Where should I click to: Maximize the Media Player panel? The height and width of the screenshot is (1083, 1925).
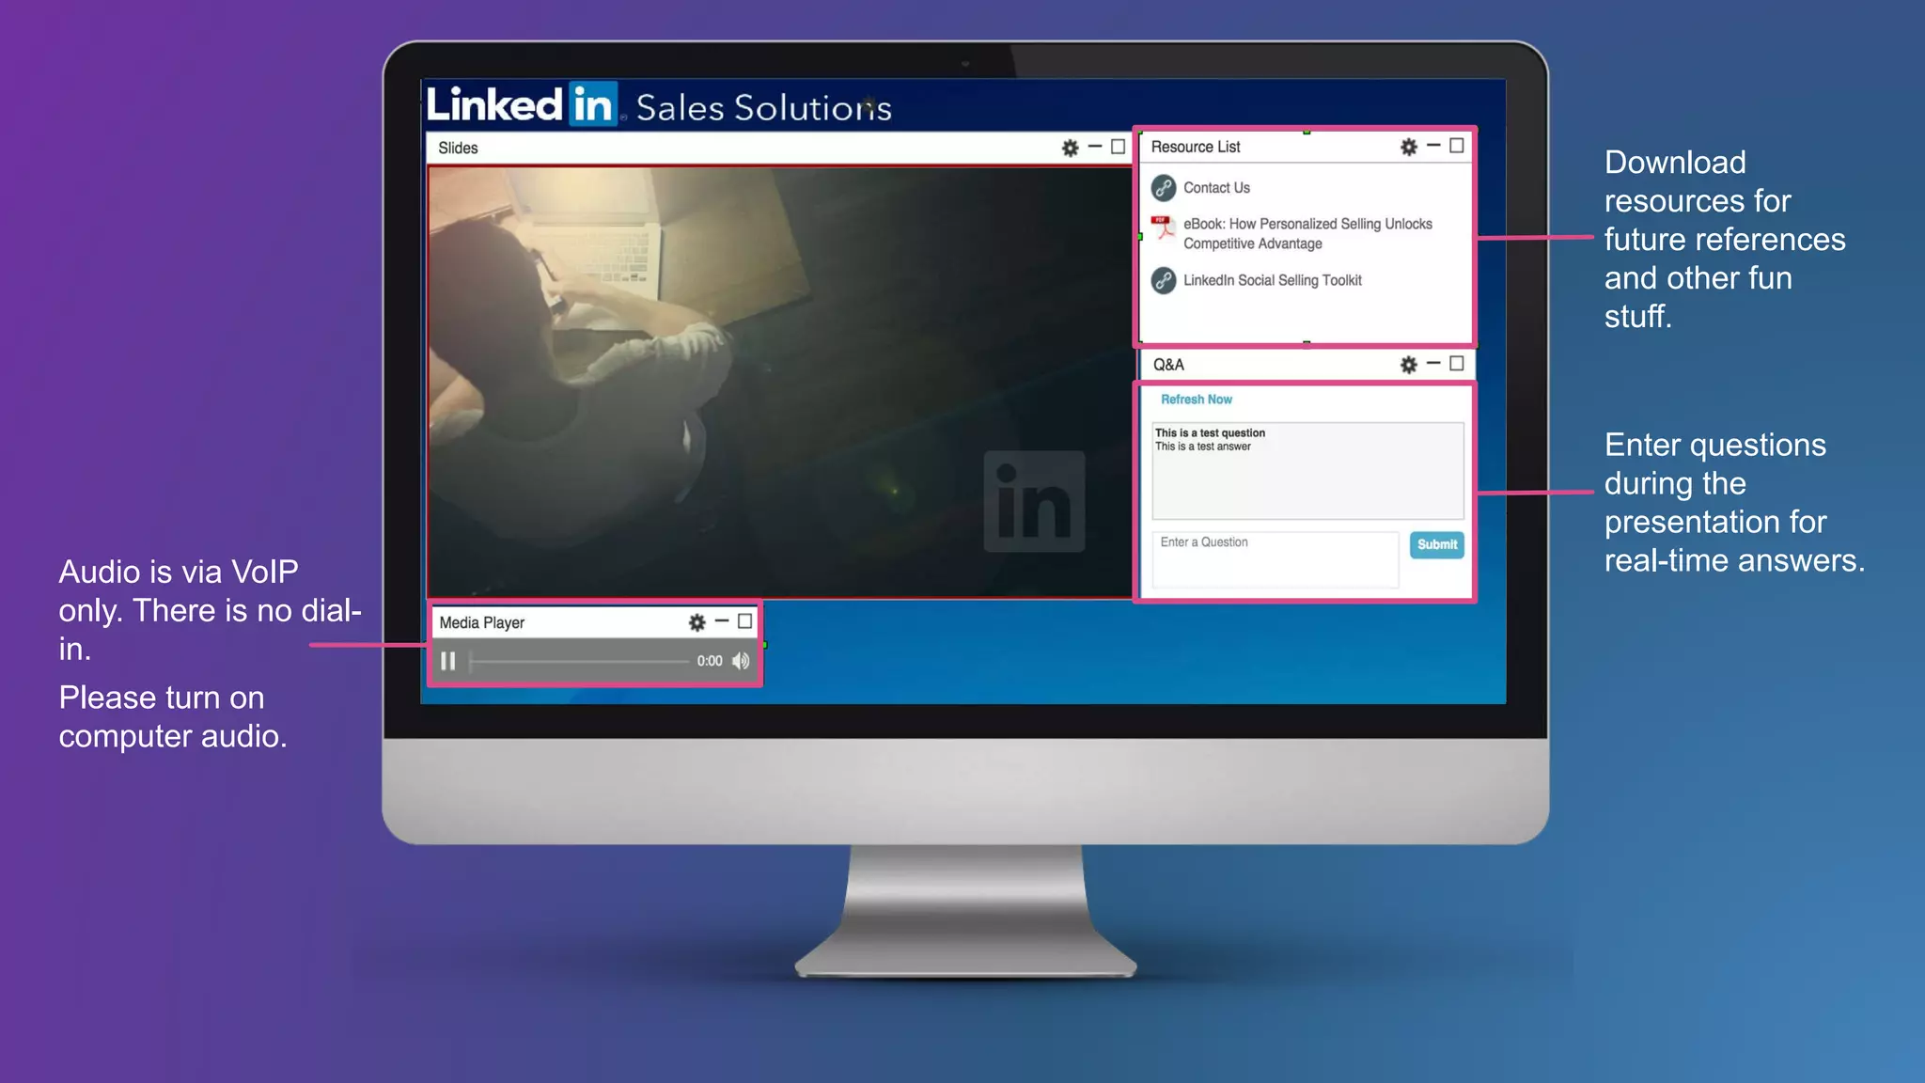(744, 621)
